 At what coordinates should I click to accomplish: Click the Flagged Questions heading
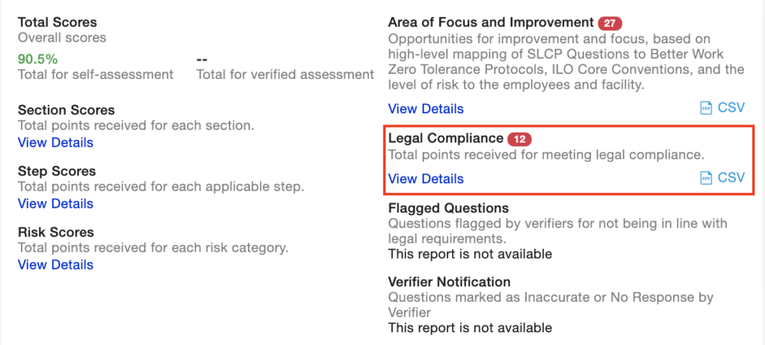pyautogui.click(x=448, y=208)
